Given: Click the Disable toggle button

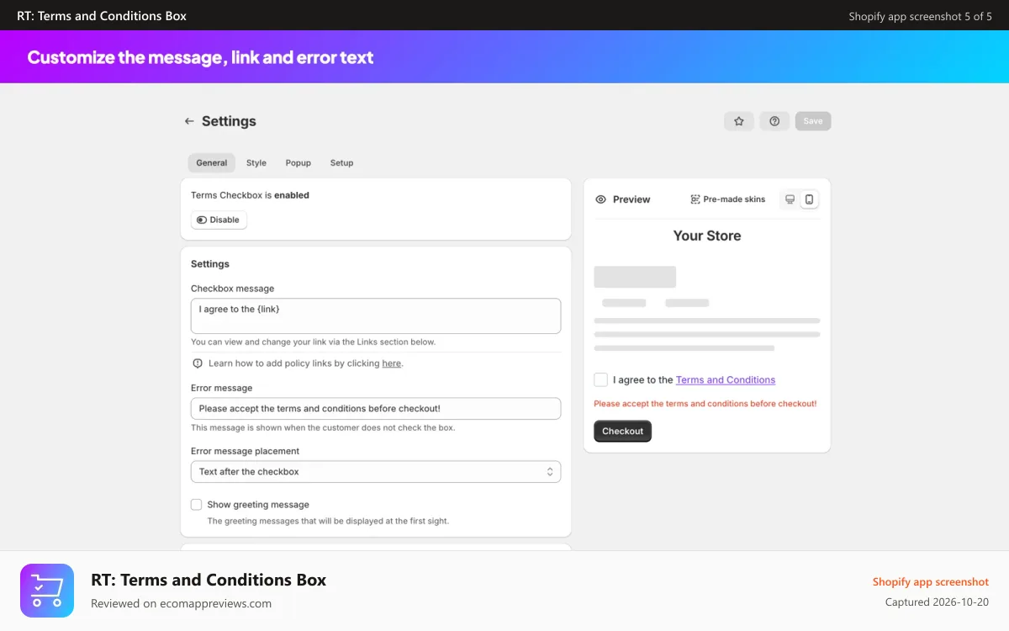Looking at the screenshot, I should pyautogui.click(x=219, y=220).
